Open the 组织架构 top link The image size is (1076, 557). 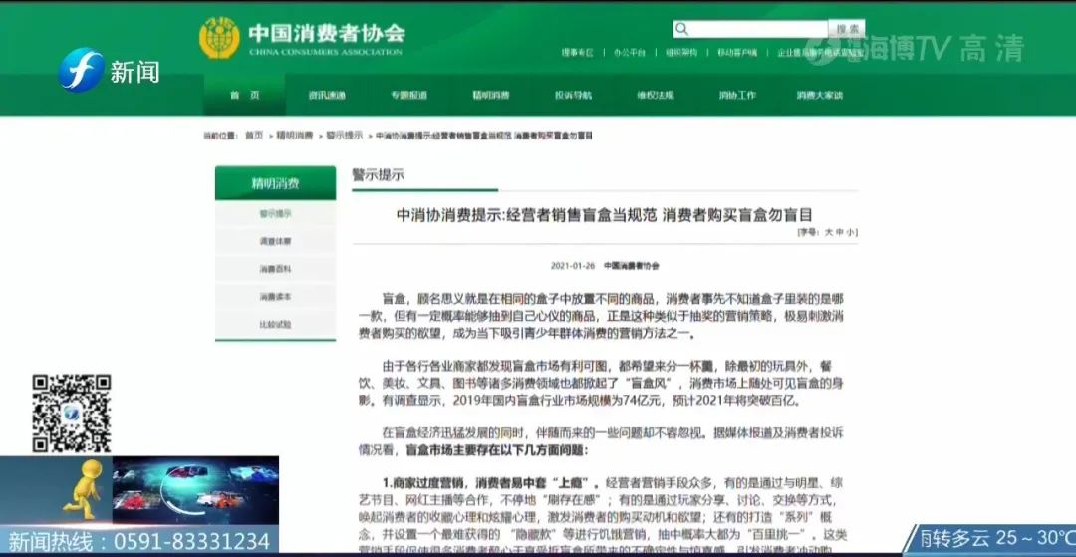(681, 52)
